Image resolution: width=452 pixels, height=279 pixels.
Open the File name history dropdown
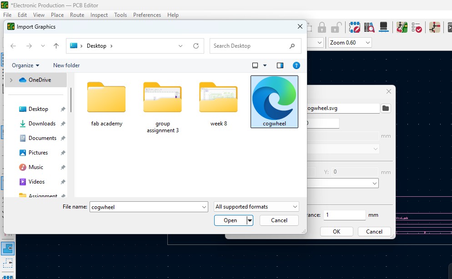click(204, 207)
